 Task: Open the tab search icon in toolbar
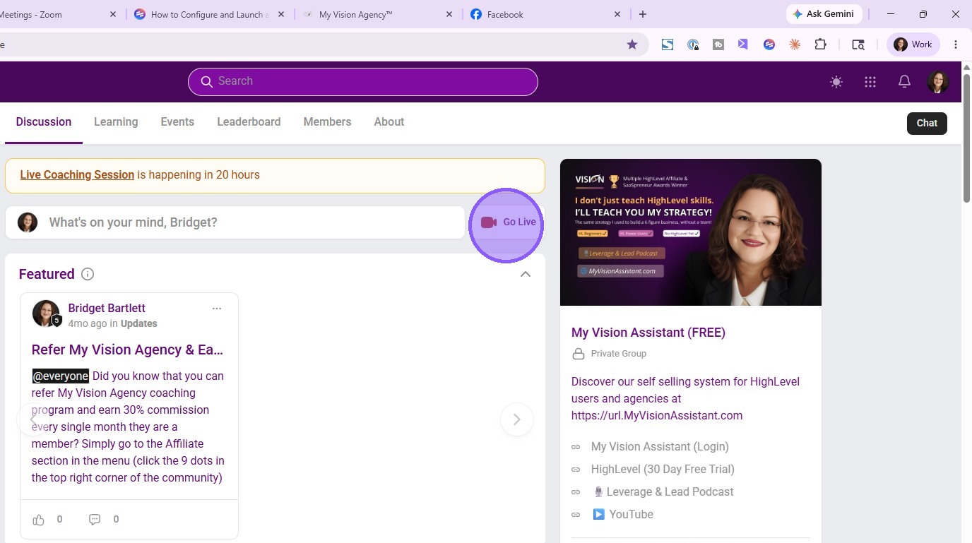pyautogui.click(x=858, y=44)
